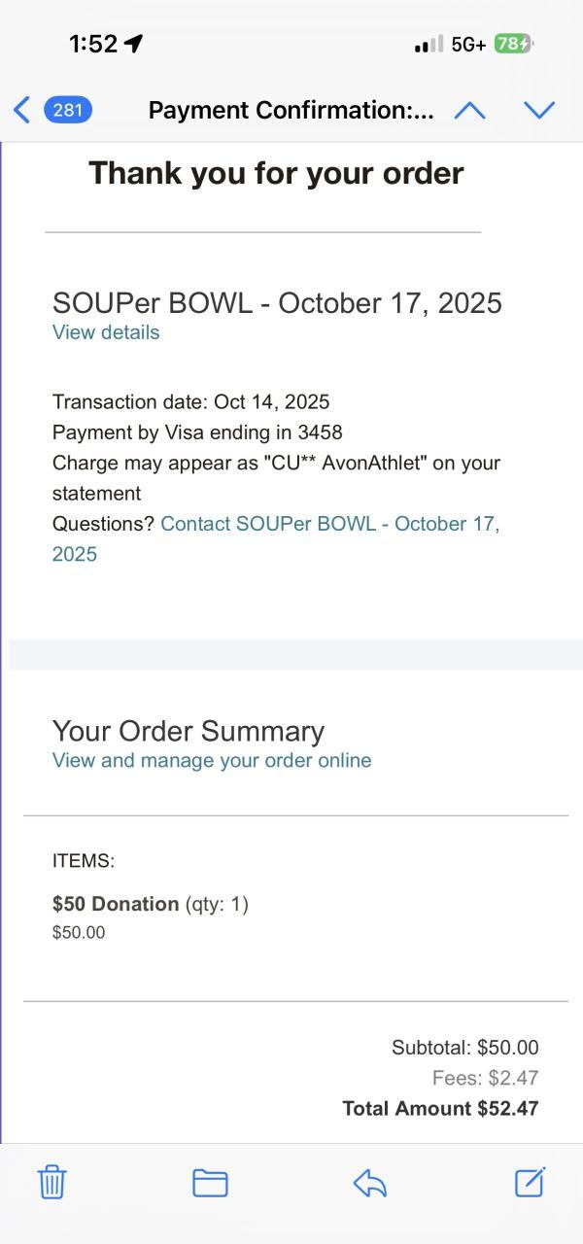Tap the reply arrow icon
Image resolution: width=583 pixels, height=1244 pixels.
[370, 1182]
